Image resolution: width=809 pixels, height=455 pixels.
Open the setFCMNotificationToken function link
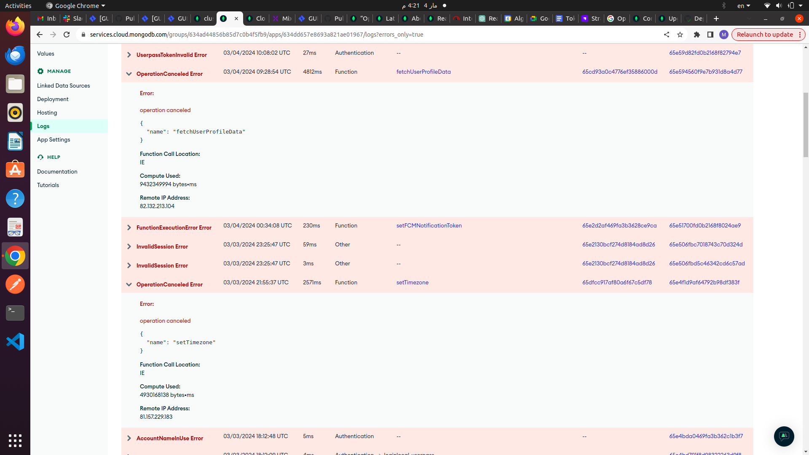tap(429, 225)
